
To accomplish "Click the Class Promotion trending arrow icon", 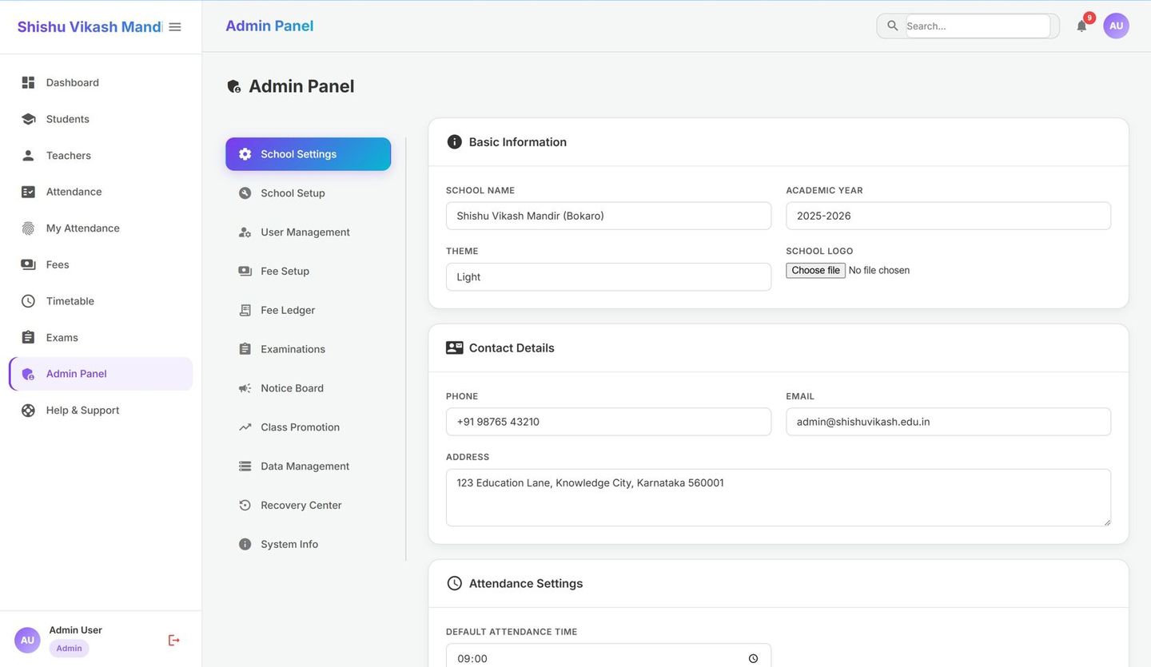I will click(x=245, y=427).
